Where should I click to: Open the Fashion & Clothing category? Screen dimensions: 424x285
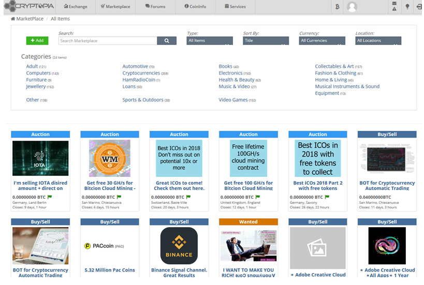pyautogui.click(x=335, y=73)
